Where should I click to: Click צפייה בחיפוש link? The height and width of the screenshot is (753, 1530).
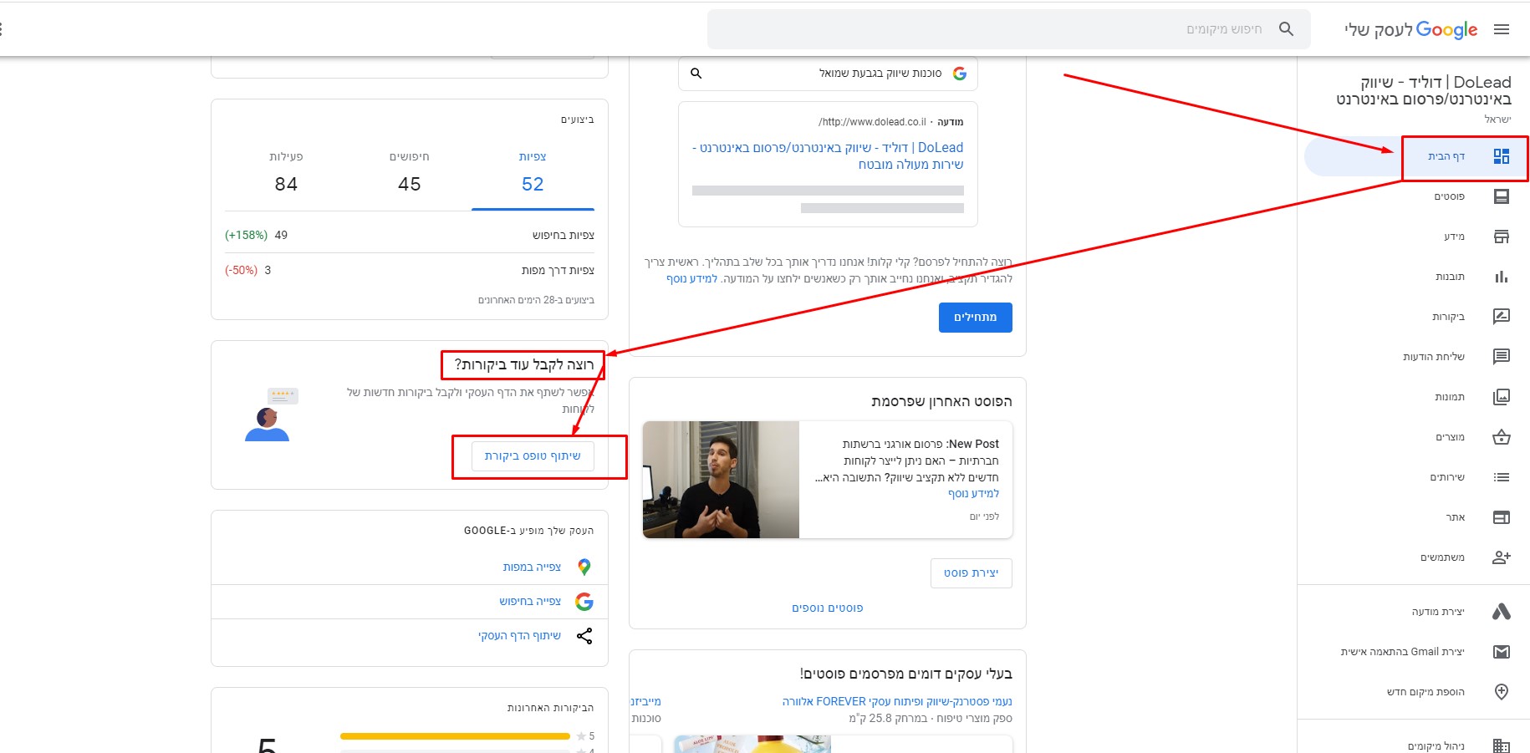pos(530,601)
